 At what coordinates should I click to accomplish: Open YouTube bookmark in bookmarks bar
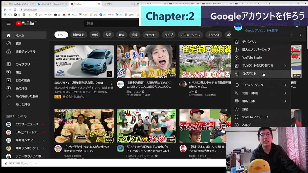tap(64, 15)
